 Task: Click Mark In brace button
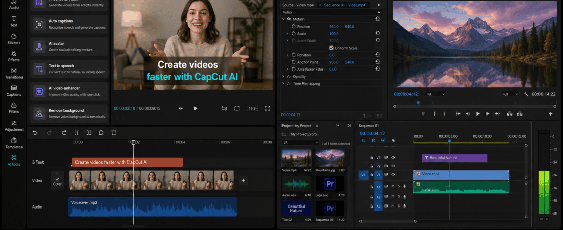pyautogui.click(x=434, y=114)
